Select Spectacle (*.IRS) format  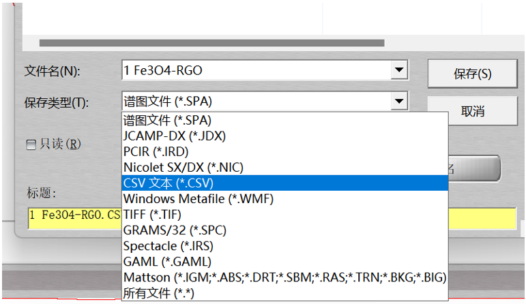284,246
